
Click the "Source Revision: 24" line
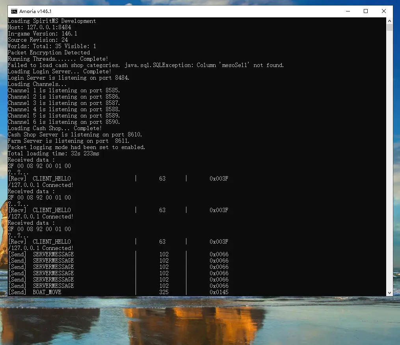(x=38, y=40)
